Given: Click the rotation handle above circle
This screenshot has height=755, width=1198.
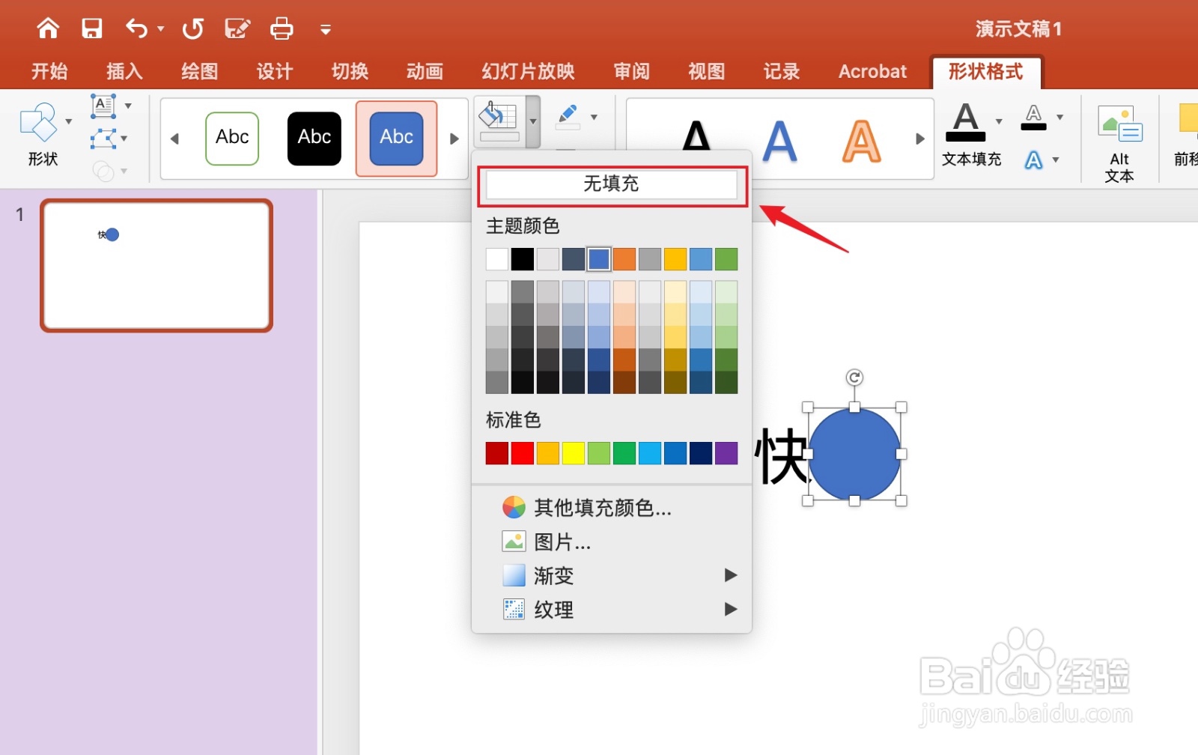Looking at the screenshot, I should [x=854, y=377].
